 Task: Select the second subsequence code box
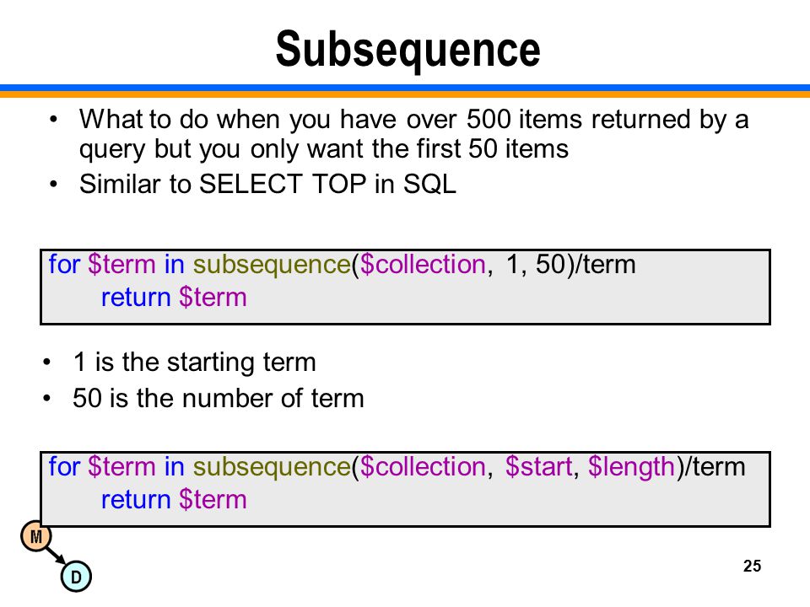click(x=406, y=489)
